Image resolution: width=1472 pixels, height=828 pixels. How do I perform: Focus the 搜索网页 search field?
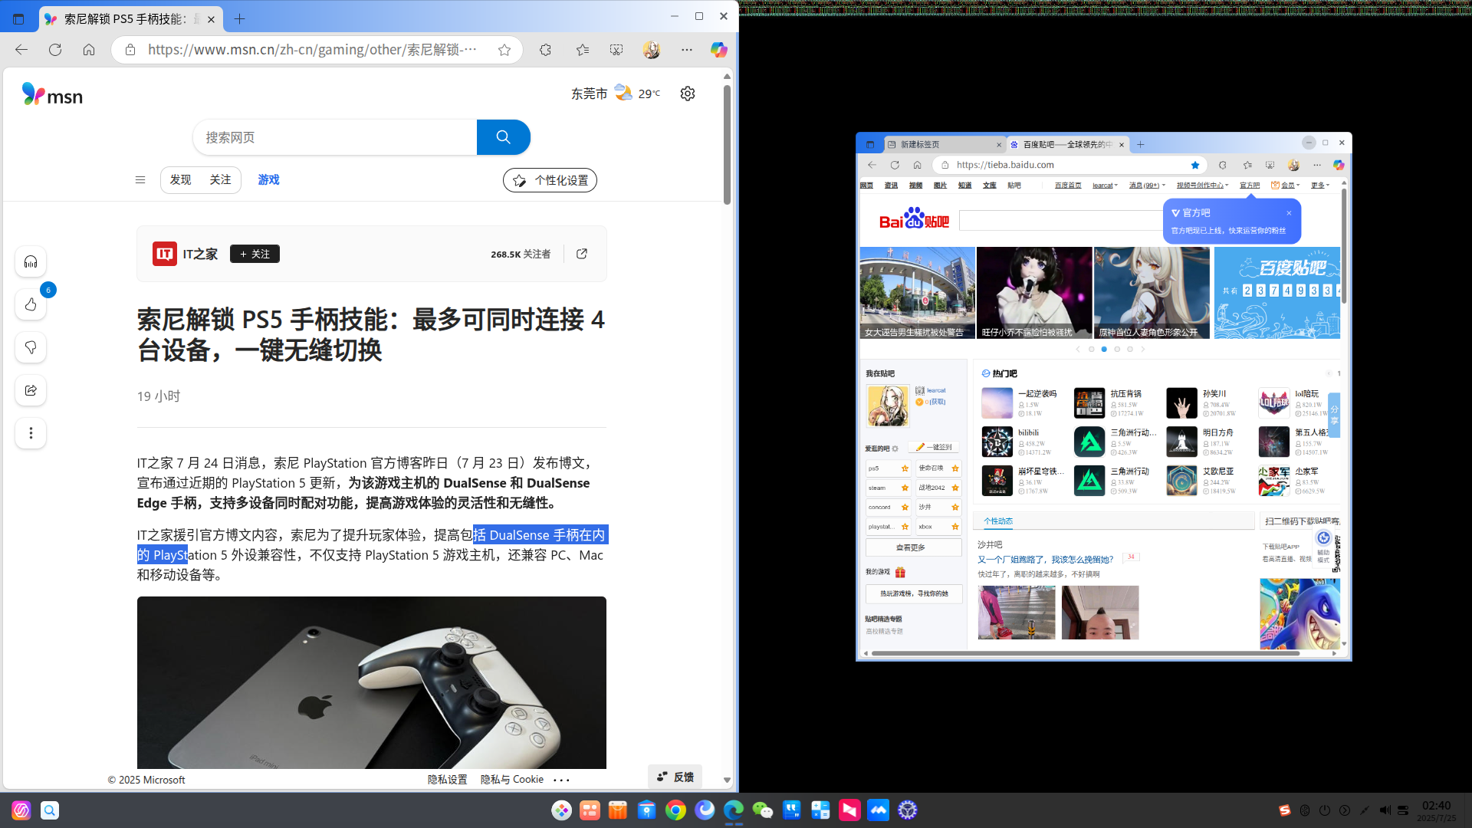(x=335, y=137)
